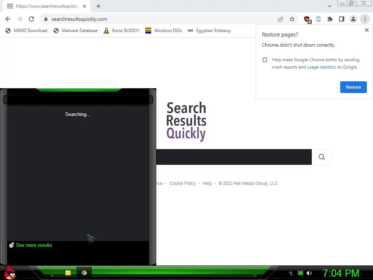Open uBlock Origin extension icon
This screenshot has width=373, height=280.
coord(307,19)
